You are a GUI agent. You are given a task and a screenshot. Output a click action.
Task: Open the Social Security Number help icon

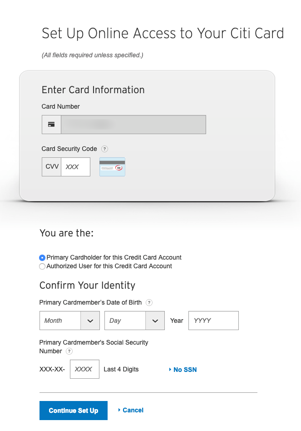[x=69, y=351]
